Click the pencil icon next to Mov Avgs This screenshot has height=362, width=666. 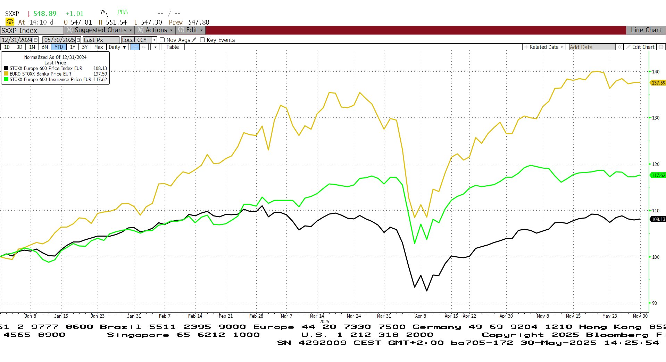click(194, 40)
